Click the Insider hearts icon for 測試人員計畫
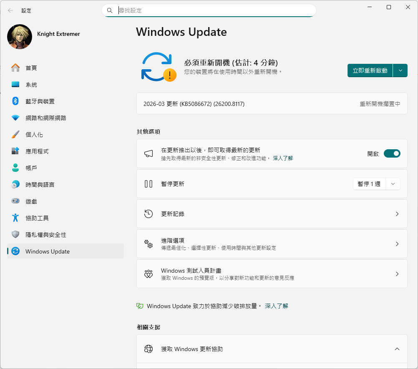 [x=149, y=274]
